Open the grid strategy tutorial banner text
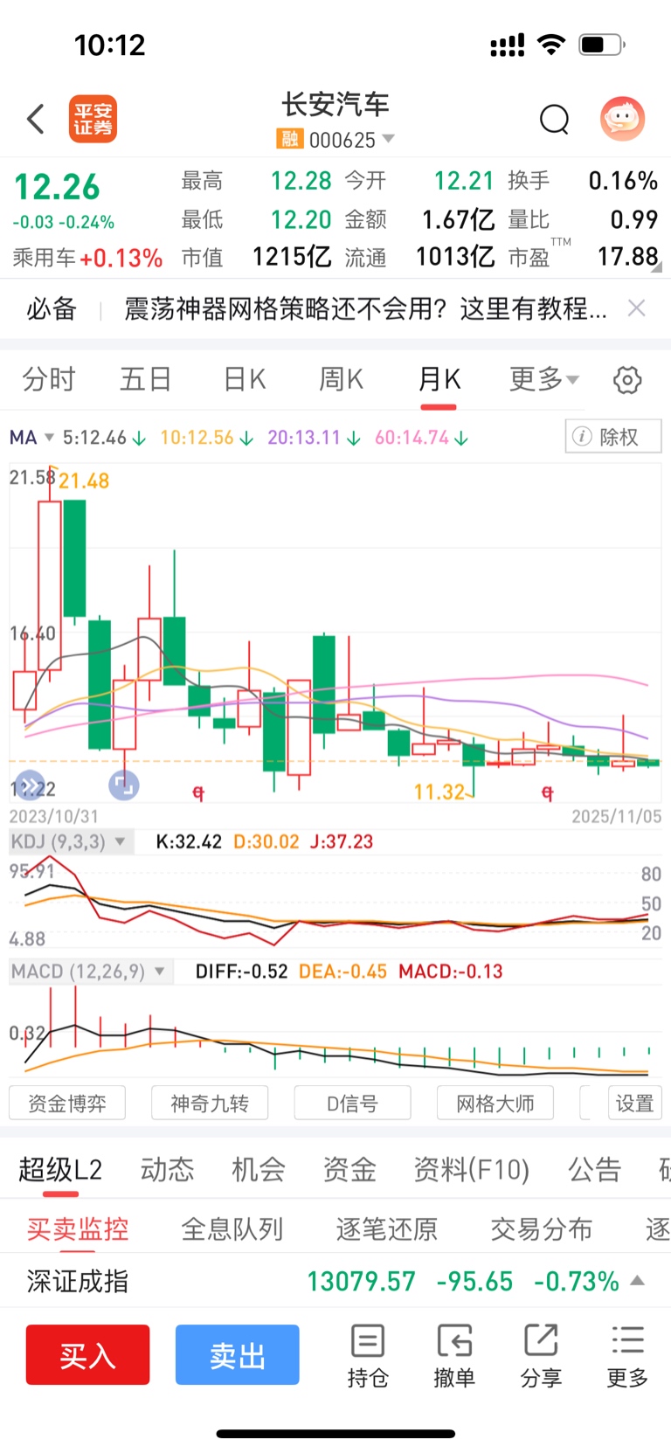This screenshot has height=1453, width=671. click(x=365, y=308)
